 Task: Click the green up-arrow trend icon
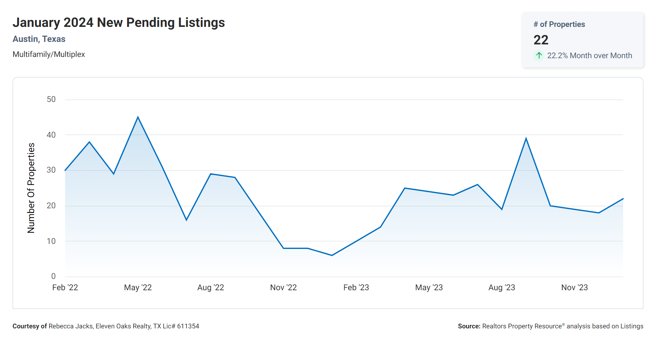click(539, 56)
